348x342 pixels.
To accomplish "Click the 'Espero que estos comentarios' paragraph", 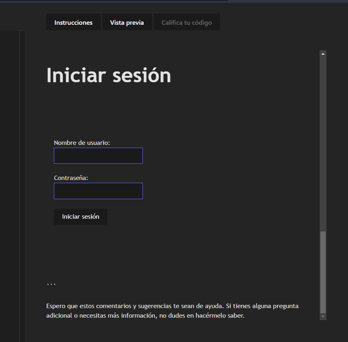I will 172,311.
